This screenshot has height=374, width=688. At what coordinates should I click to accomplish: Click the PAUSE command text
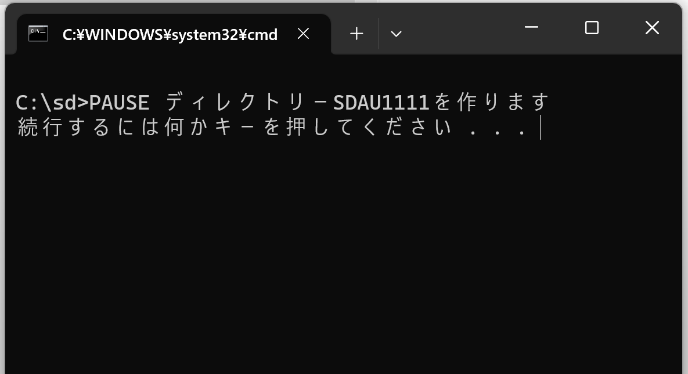pos(119,103)
